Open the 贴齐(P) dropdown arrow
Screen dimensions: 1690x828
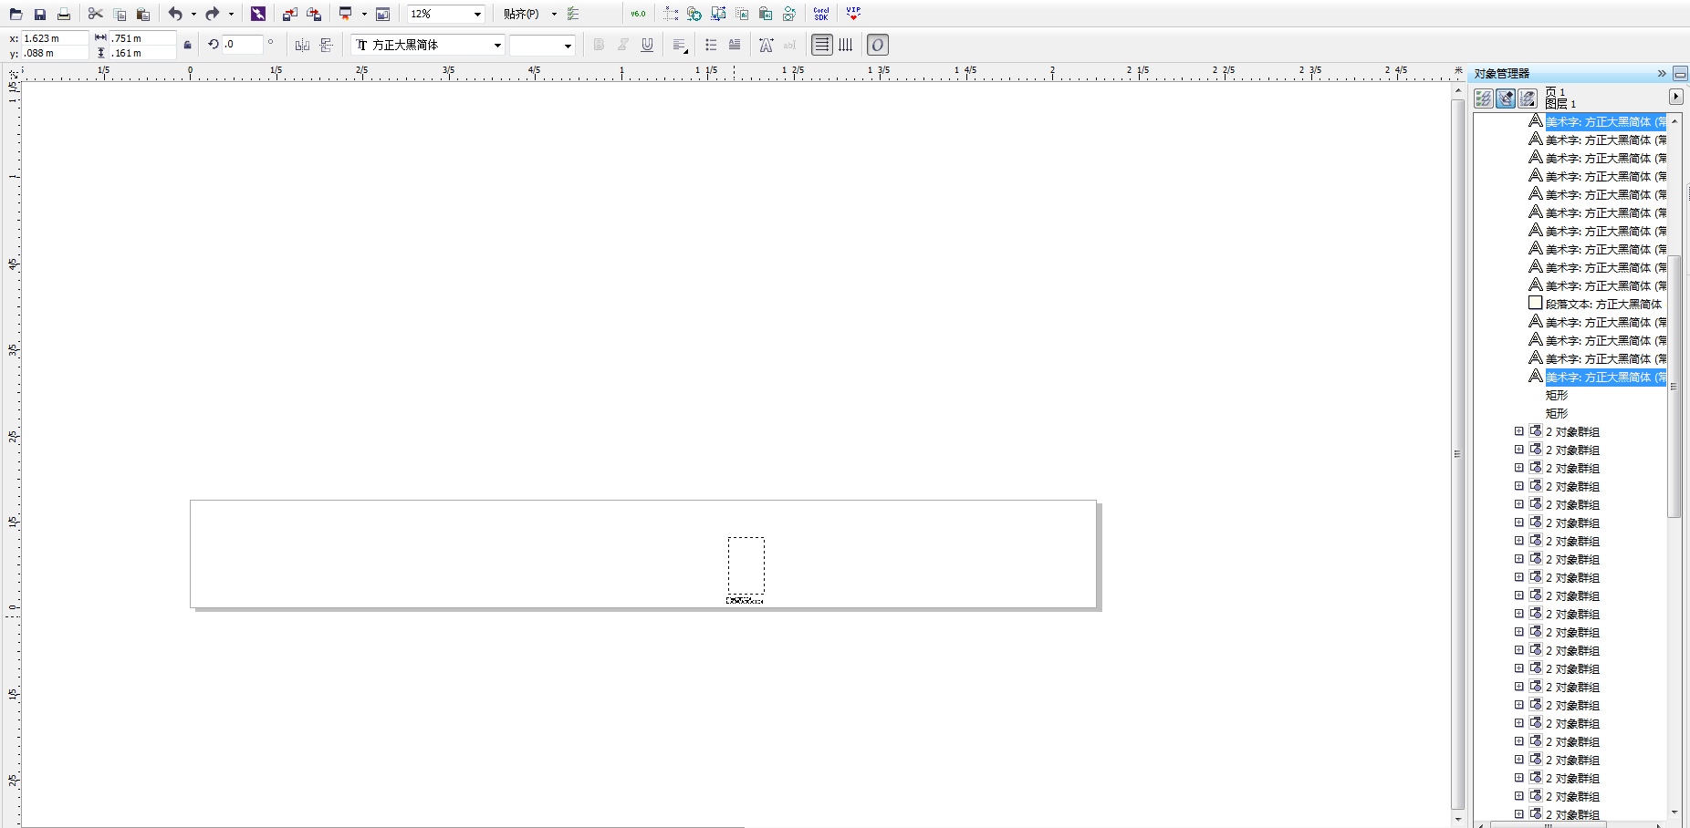554,14
